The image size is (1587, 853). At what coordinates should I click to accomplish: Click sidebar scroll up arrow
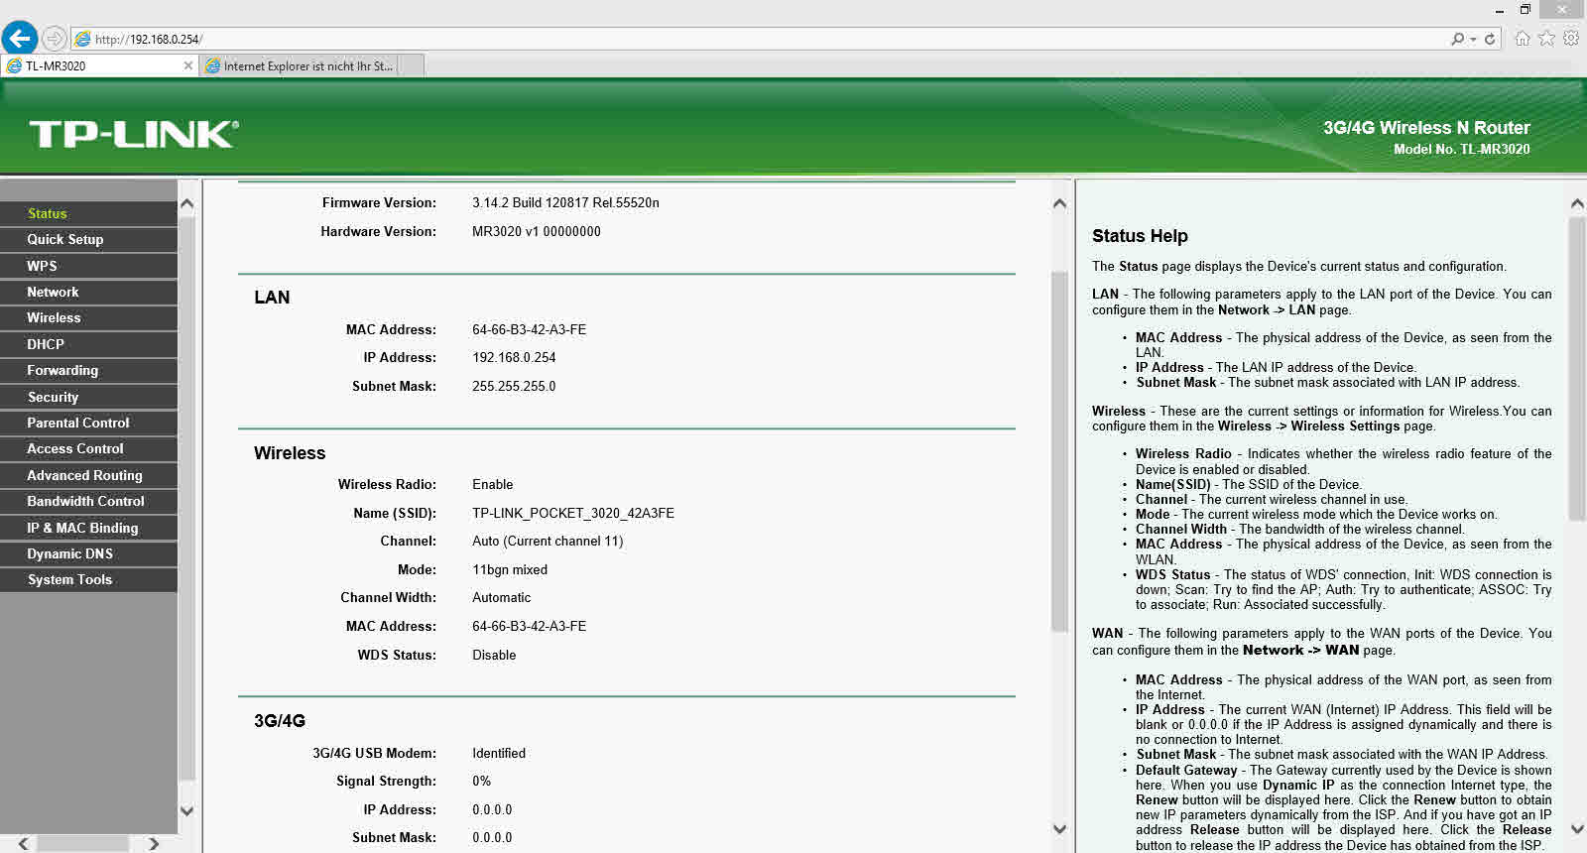(x=186, y=203)
